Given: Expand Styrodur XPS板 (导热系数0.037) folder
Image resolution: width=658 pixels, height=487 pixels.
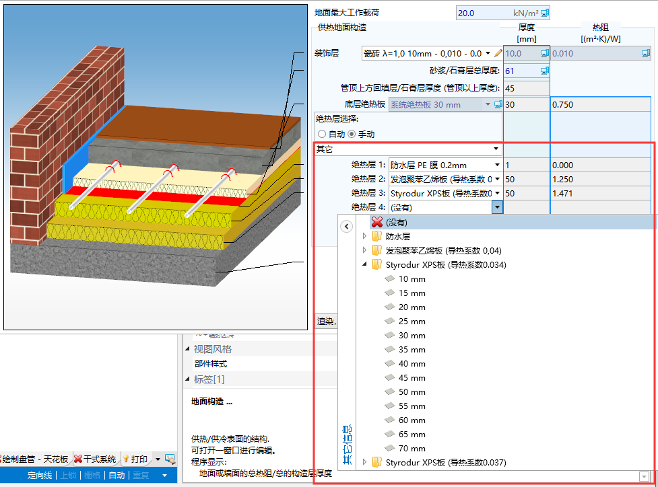Looking at the screenshot, I should [365, 463].
